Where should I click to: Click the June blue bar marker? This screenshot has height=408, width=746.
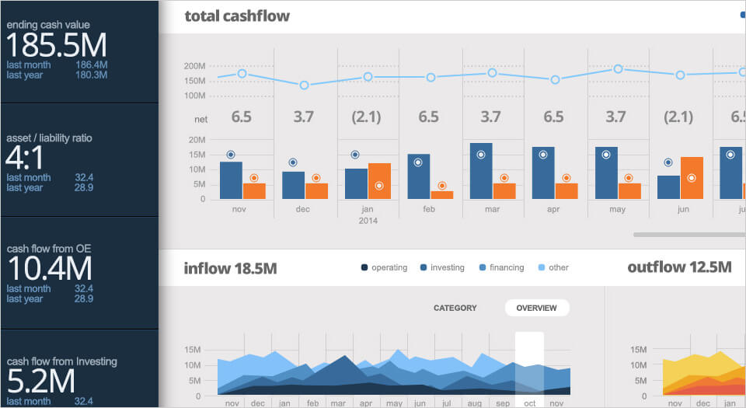tap(668, 162)
